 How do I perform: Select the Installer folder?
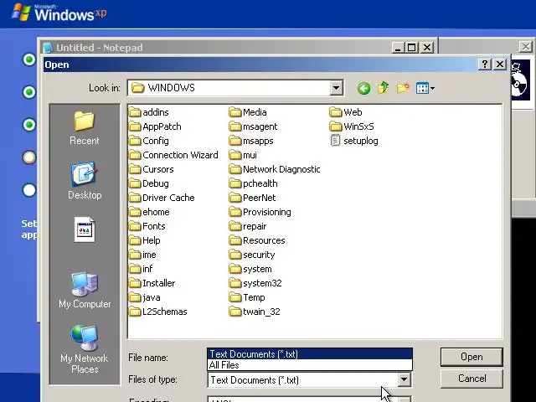(152, 283)
